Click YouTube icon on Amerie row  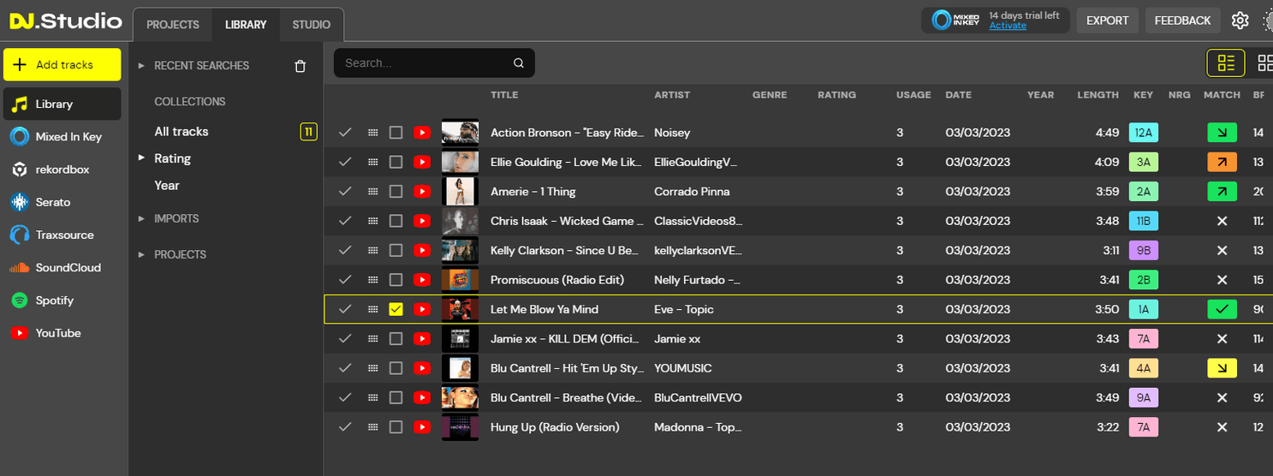(421, 192)
